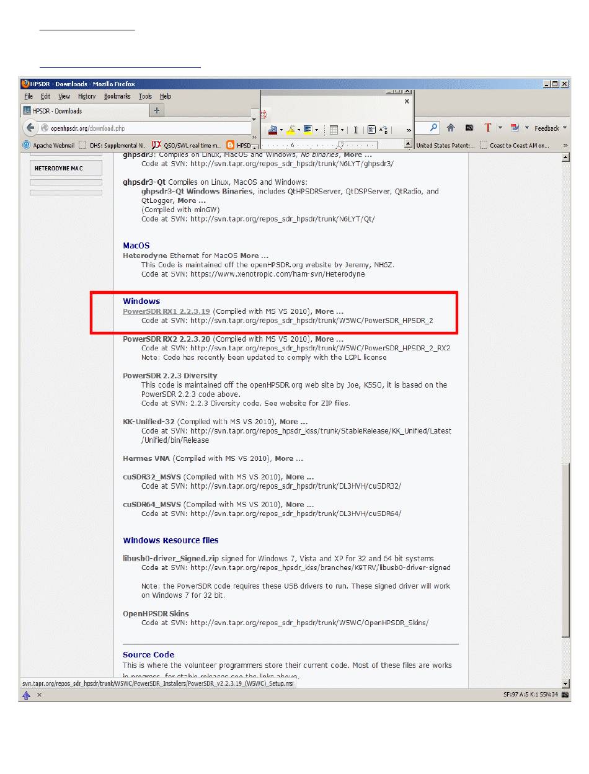Open the Apache Webmail bookmark
Viewport: 589px width, 774px height.
48,145
